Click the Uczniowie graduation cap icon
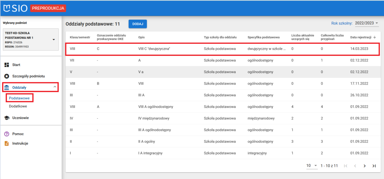 [x=6, y=118]
